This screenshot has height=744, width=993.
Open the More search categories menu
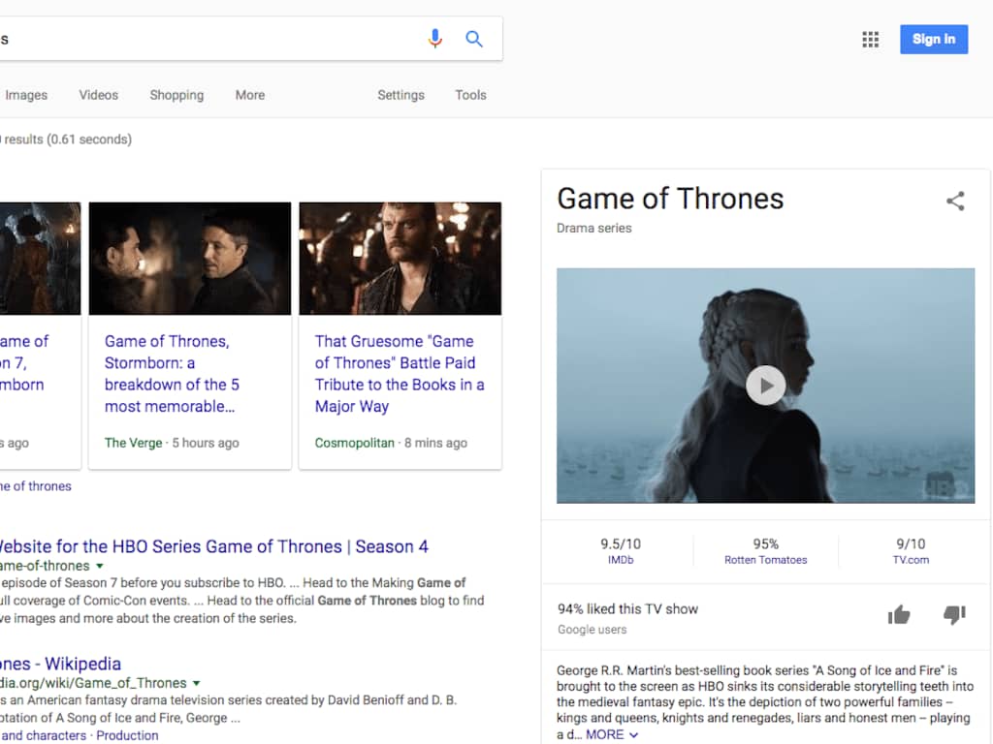coord(250,95)
